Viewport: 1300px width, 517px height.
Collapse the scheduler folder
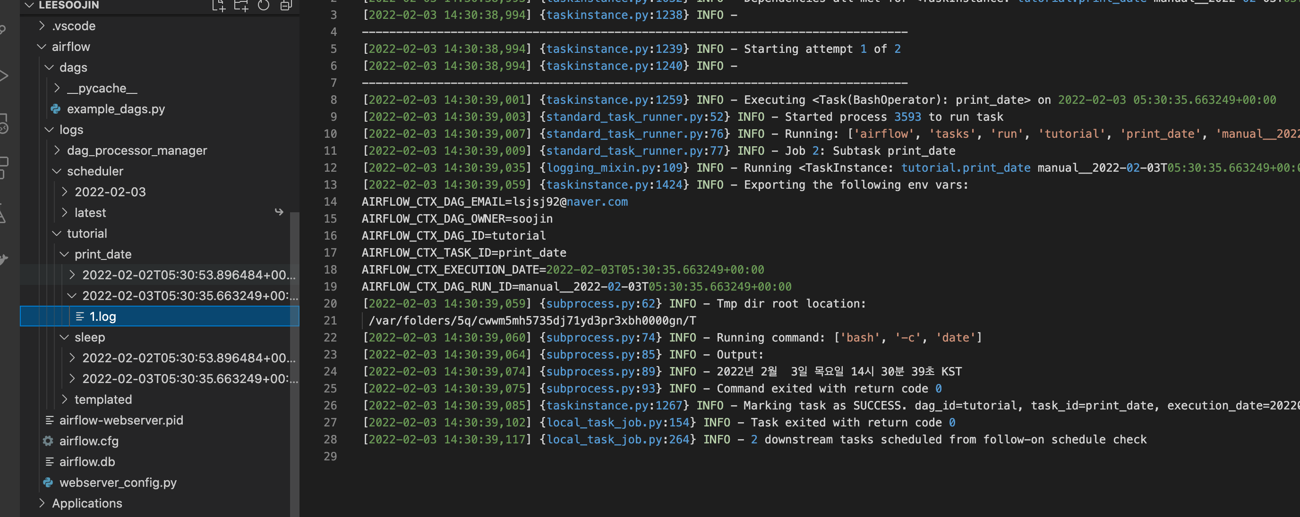[x=57, y=171]
